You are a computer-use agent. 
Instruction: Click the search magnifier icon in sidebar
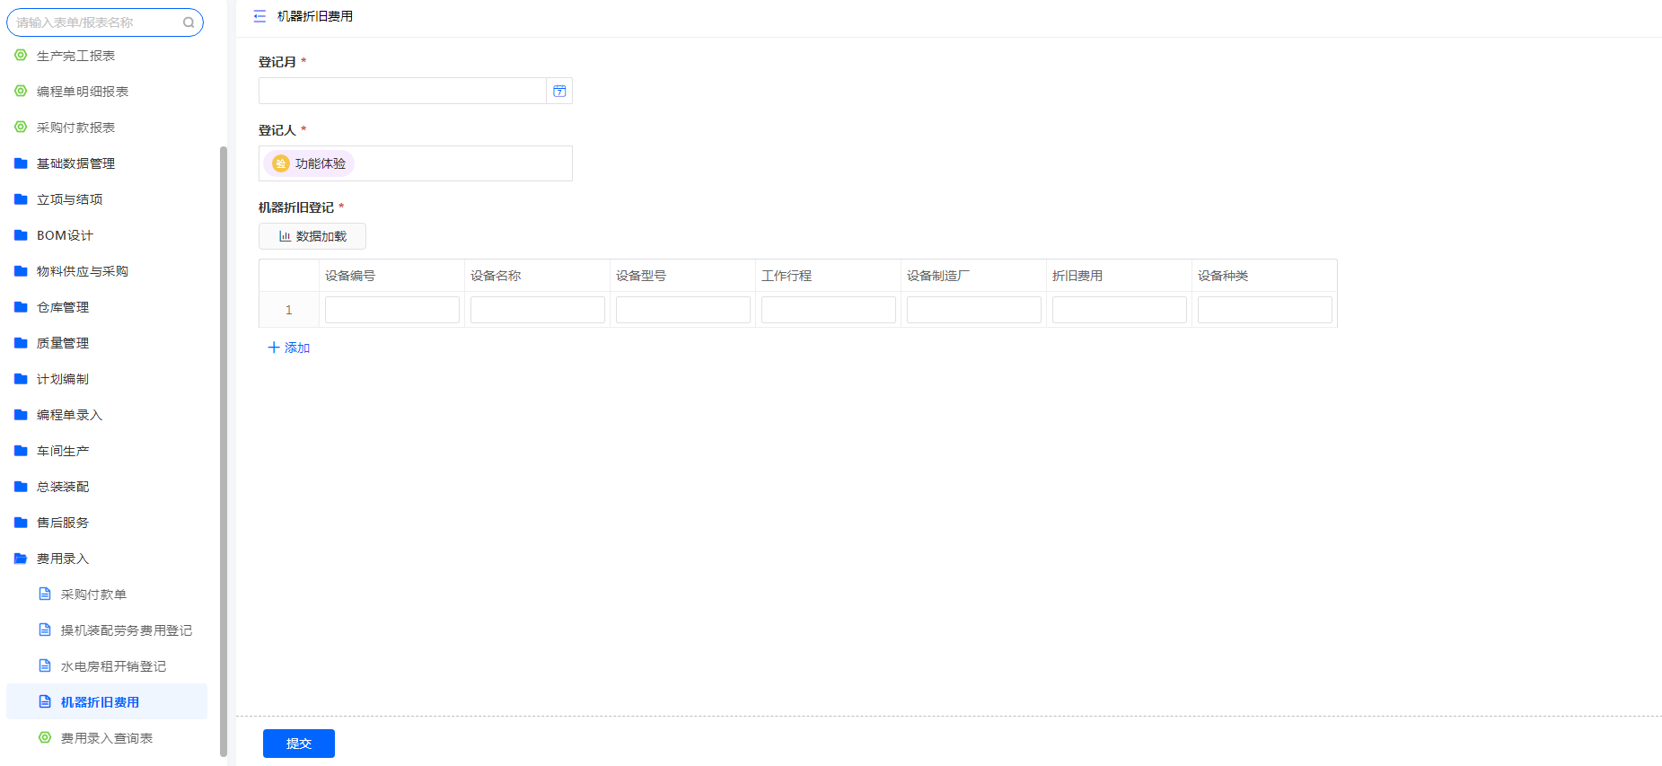tap(189, 22)
